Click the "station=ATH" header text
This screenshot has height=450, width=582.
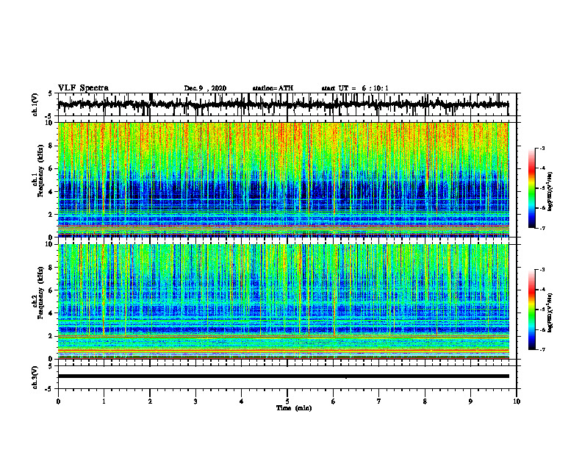pos(273,88)
